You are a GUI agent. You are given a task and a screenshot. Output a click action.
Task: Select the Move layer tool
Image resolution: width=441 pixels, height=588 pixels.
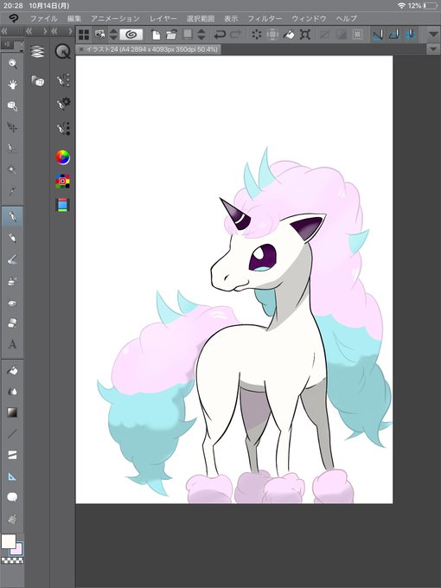click(12, 127)
